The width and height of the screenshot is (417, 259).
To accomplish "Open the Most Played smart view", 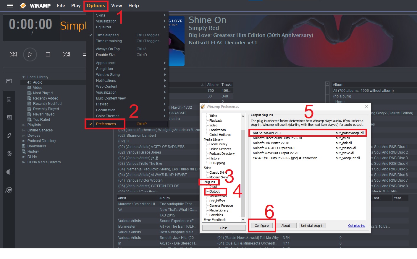I will pos(43,93).
